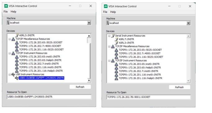Select TCPIP0::172.26.201.116::5025::SOCKET in right window
212x113 pixels.
[141, 57]
